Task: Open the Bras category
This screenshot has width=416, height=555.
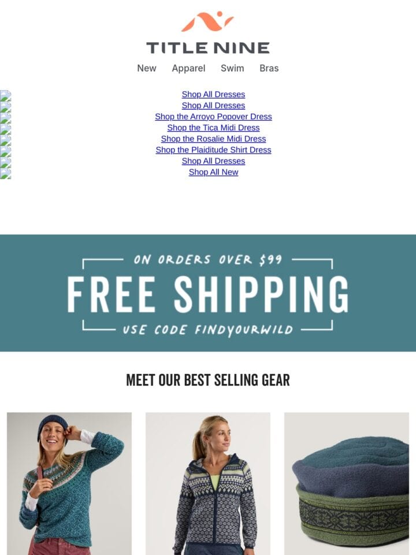Action: [269, 68]
